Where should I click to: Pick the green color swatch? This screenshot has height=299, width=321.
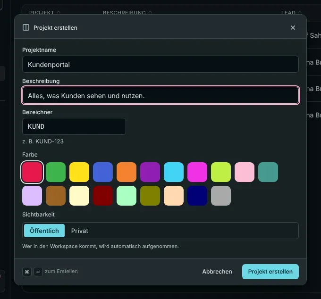click(56, 172)
